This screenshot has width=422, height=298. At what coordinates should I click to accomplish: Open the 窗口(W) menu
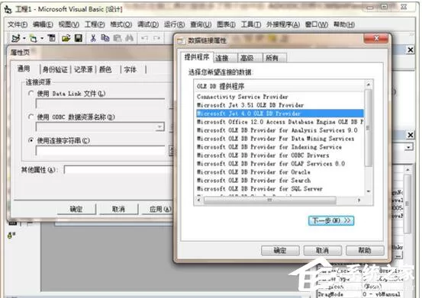317,24
